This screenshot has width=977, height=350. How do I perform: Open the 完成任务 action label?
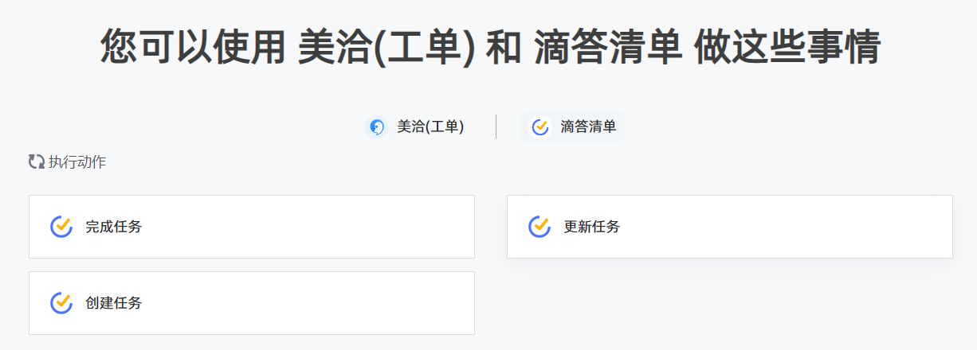114,227
